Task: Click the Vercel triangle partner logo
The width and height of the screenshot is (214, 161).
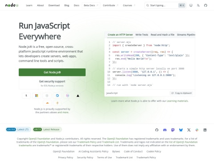Action: [x=78, y=96]
